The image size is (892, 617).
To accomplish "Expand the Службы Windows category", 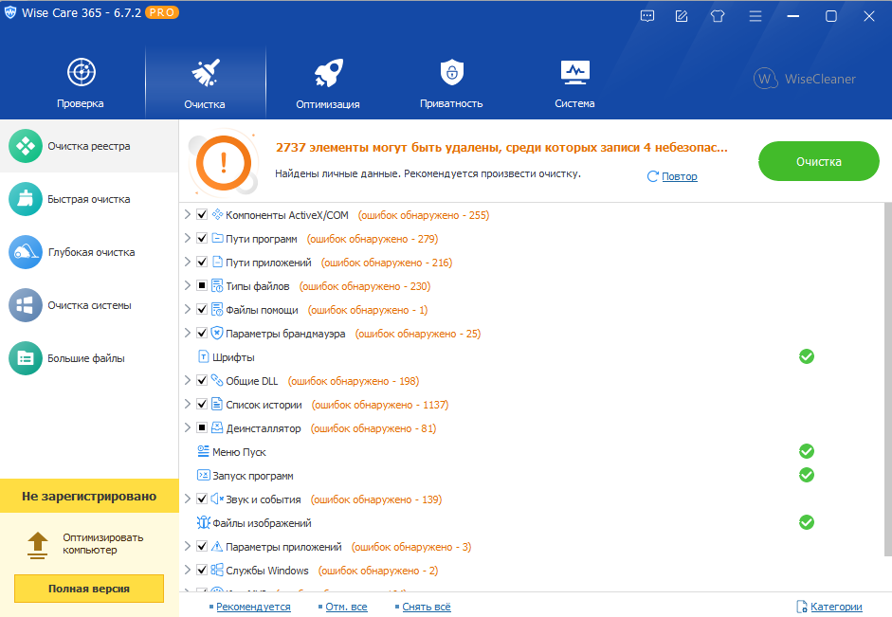I will point(187,570).
